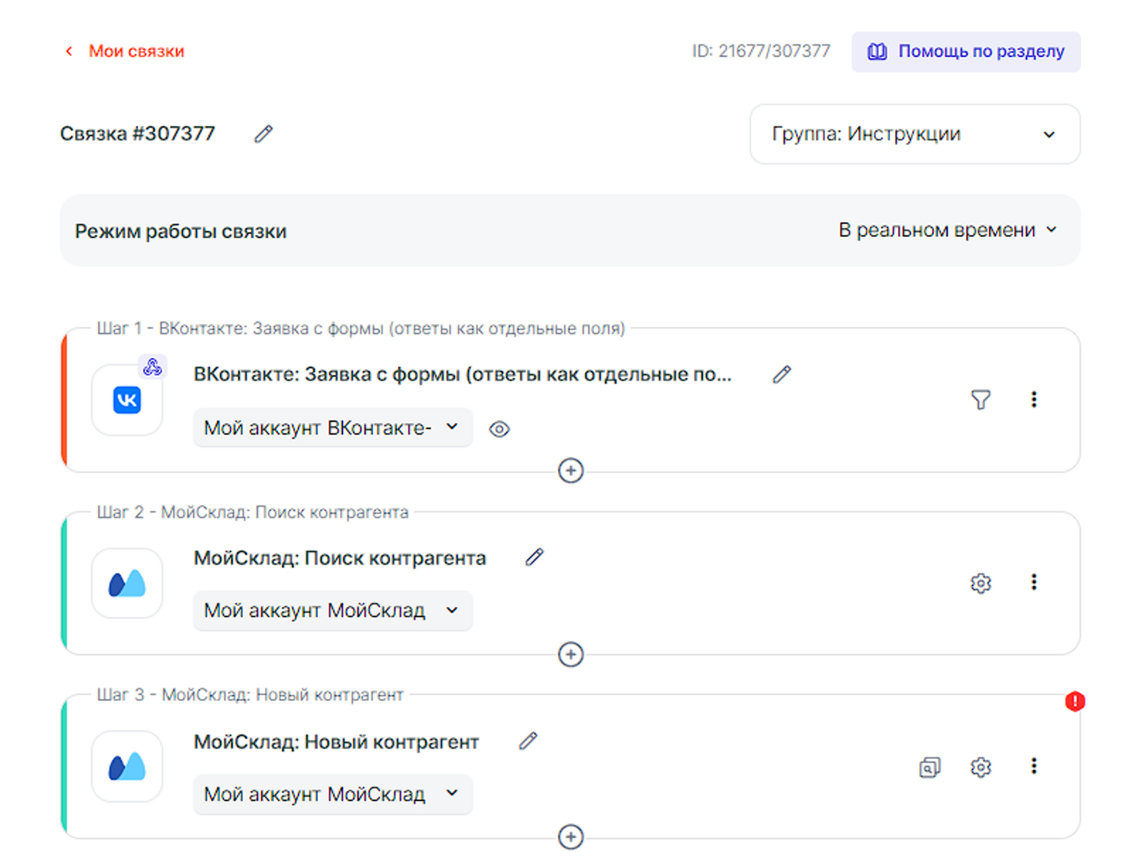Image resolution: width=1143 pixels, height=863 pixels.
Task: Click the webhook icon on the VK logo
Action: (x=152, y=367)
